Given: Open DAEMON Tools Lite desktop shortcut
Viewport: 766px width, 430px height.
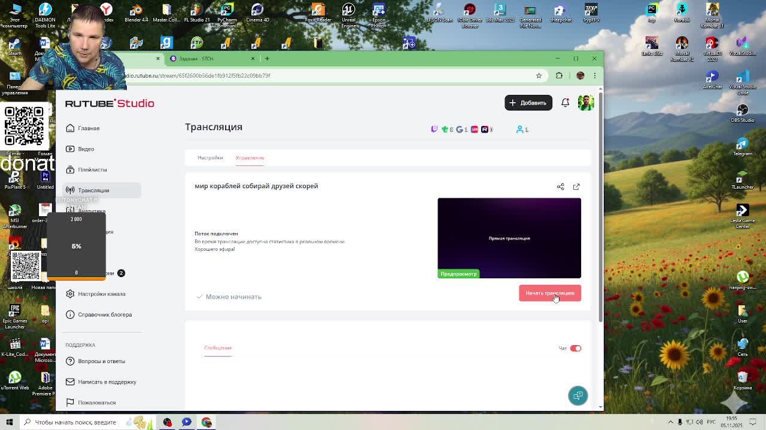Looking at the screenshot, I should point(45,15).
